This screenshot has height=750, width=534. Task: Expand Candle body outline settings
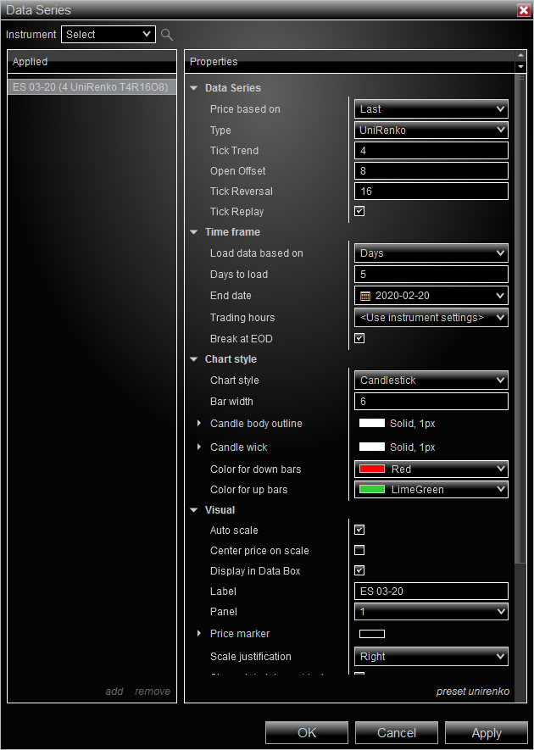click(199, 424)
